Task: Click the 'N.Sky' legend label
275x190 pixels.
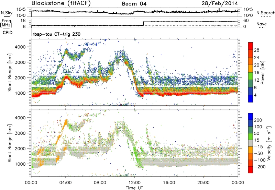Action: click(x=7, y=13)
